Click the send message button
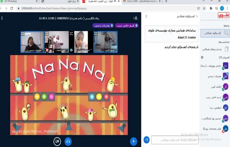The height and width of the screenshot is (147, 230). [x=147, y=140]
